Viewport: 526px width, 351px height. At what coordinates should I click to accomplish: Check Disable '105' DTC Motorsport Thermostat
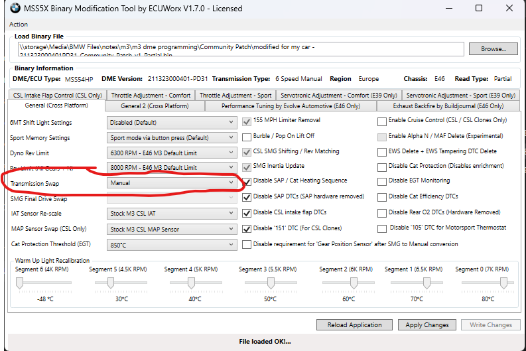(x=382, y=228)
